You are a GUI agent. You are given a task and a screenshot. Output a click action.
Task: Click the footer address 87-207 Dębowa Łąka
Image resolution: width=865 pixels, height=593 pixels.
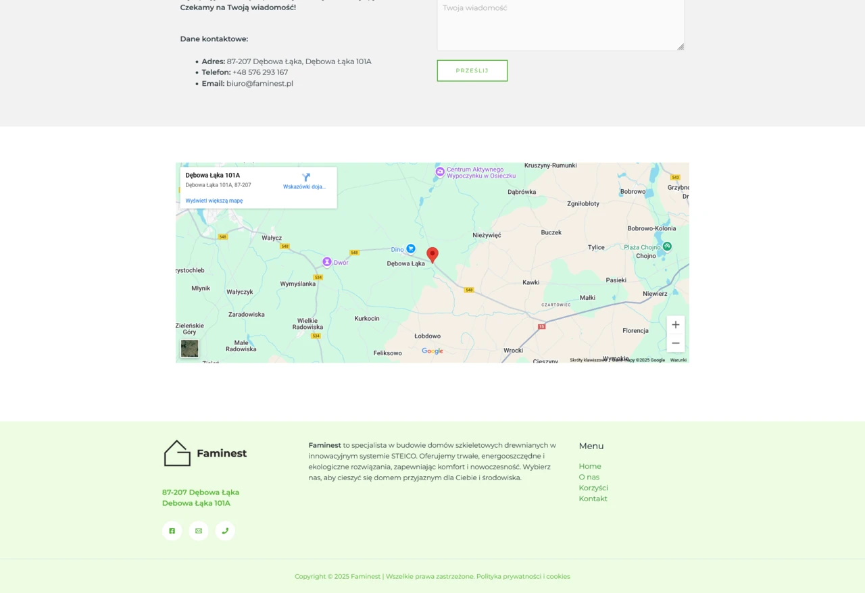[201, 492]
